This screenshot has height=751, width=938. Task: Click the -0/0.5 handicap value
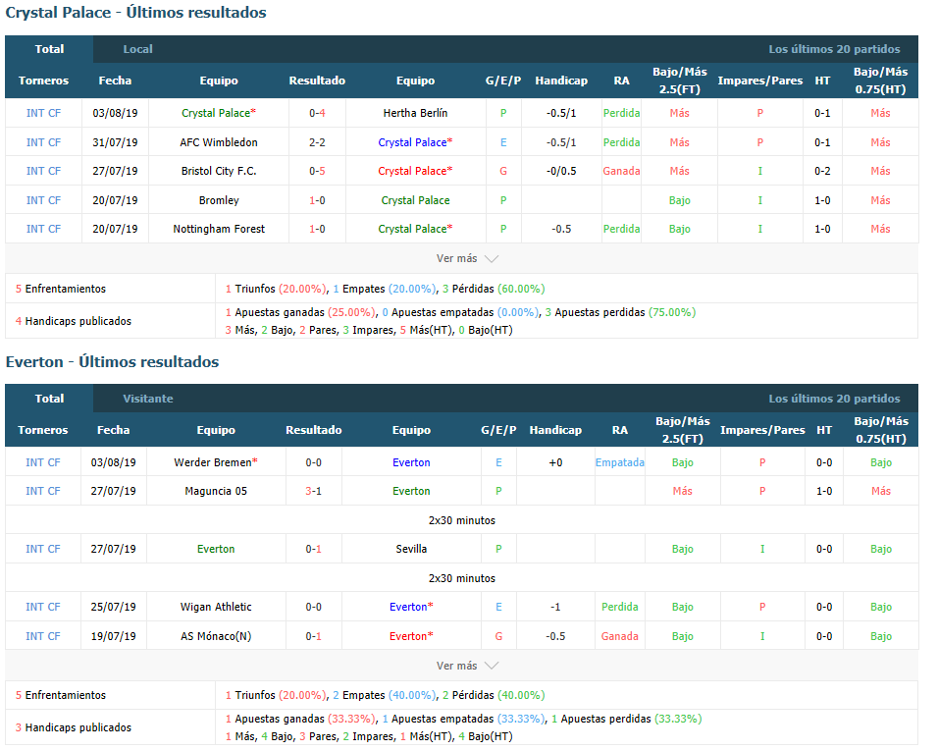point(561,171)
